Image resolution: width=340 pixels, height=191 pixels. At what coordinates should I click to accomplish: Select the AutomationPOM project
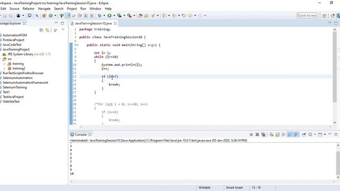pyautogui.click(x=15, y=35)
